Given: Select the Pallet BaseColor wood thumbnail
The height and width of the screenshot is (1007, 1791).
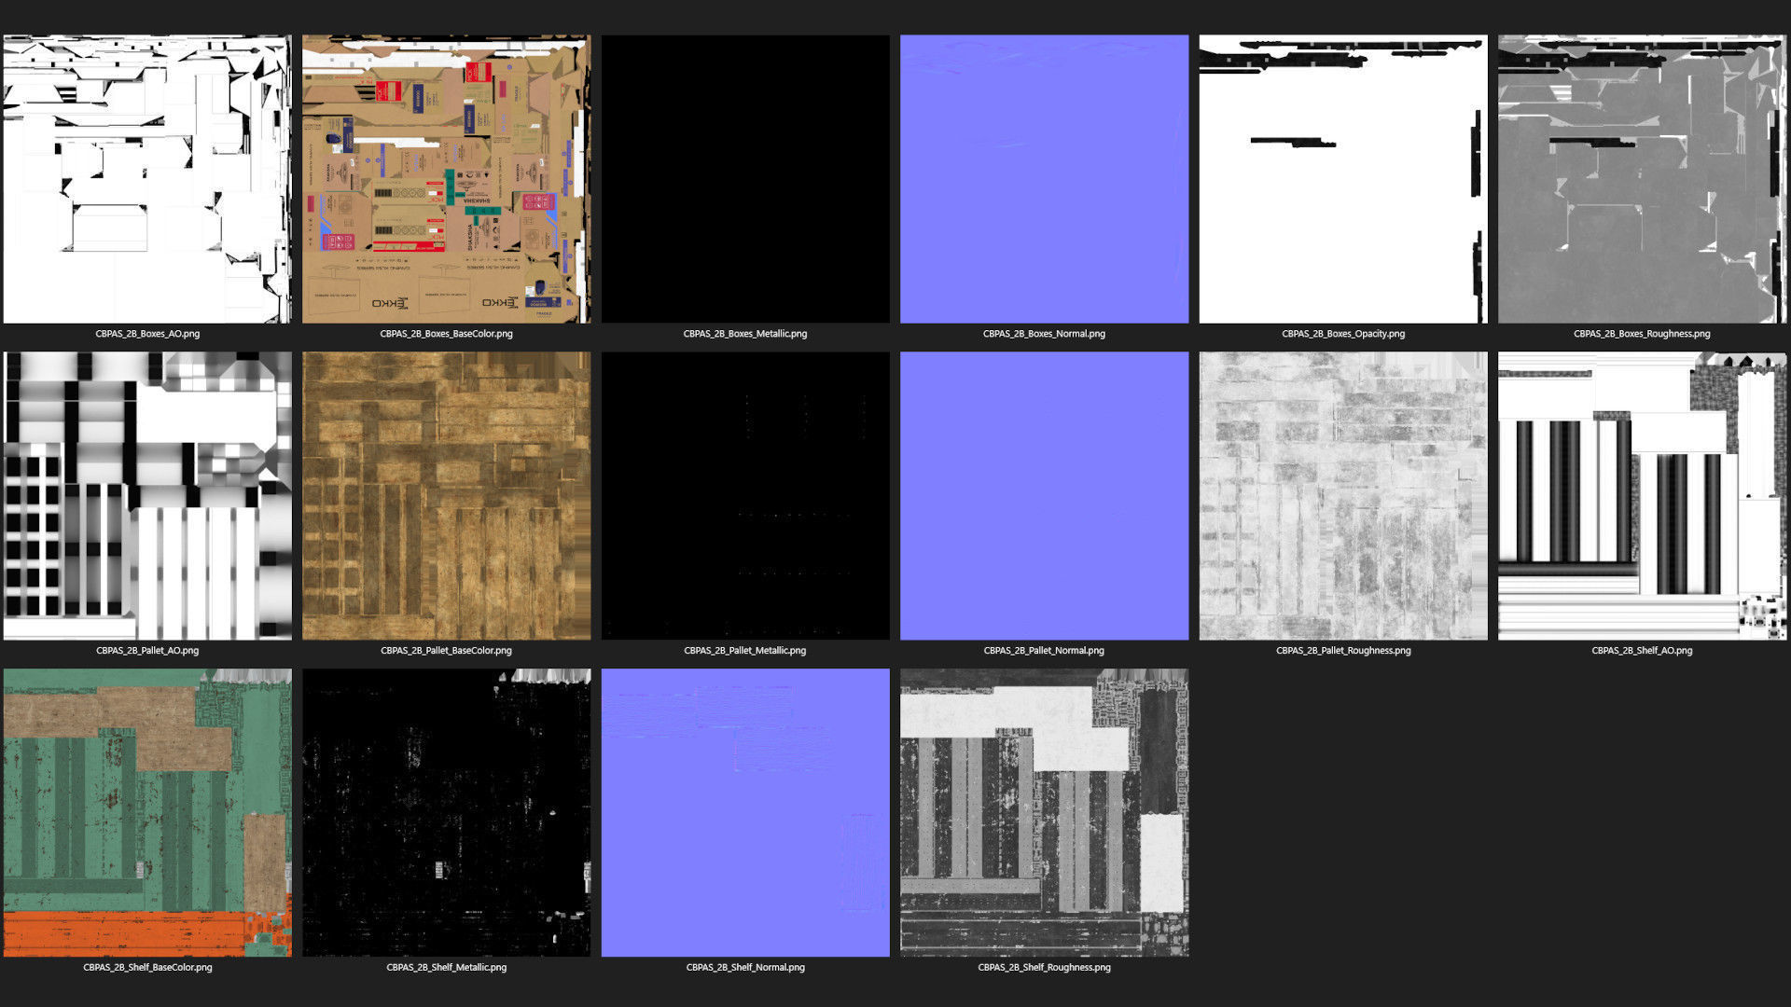Looking at the screenshot, I should (x=446, y=496).
